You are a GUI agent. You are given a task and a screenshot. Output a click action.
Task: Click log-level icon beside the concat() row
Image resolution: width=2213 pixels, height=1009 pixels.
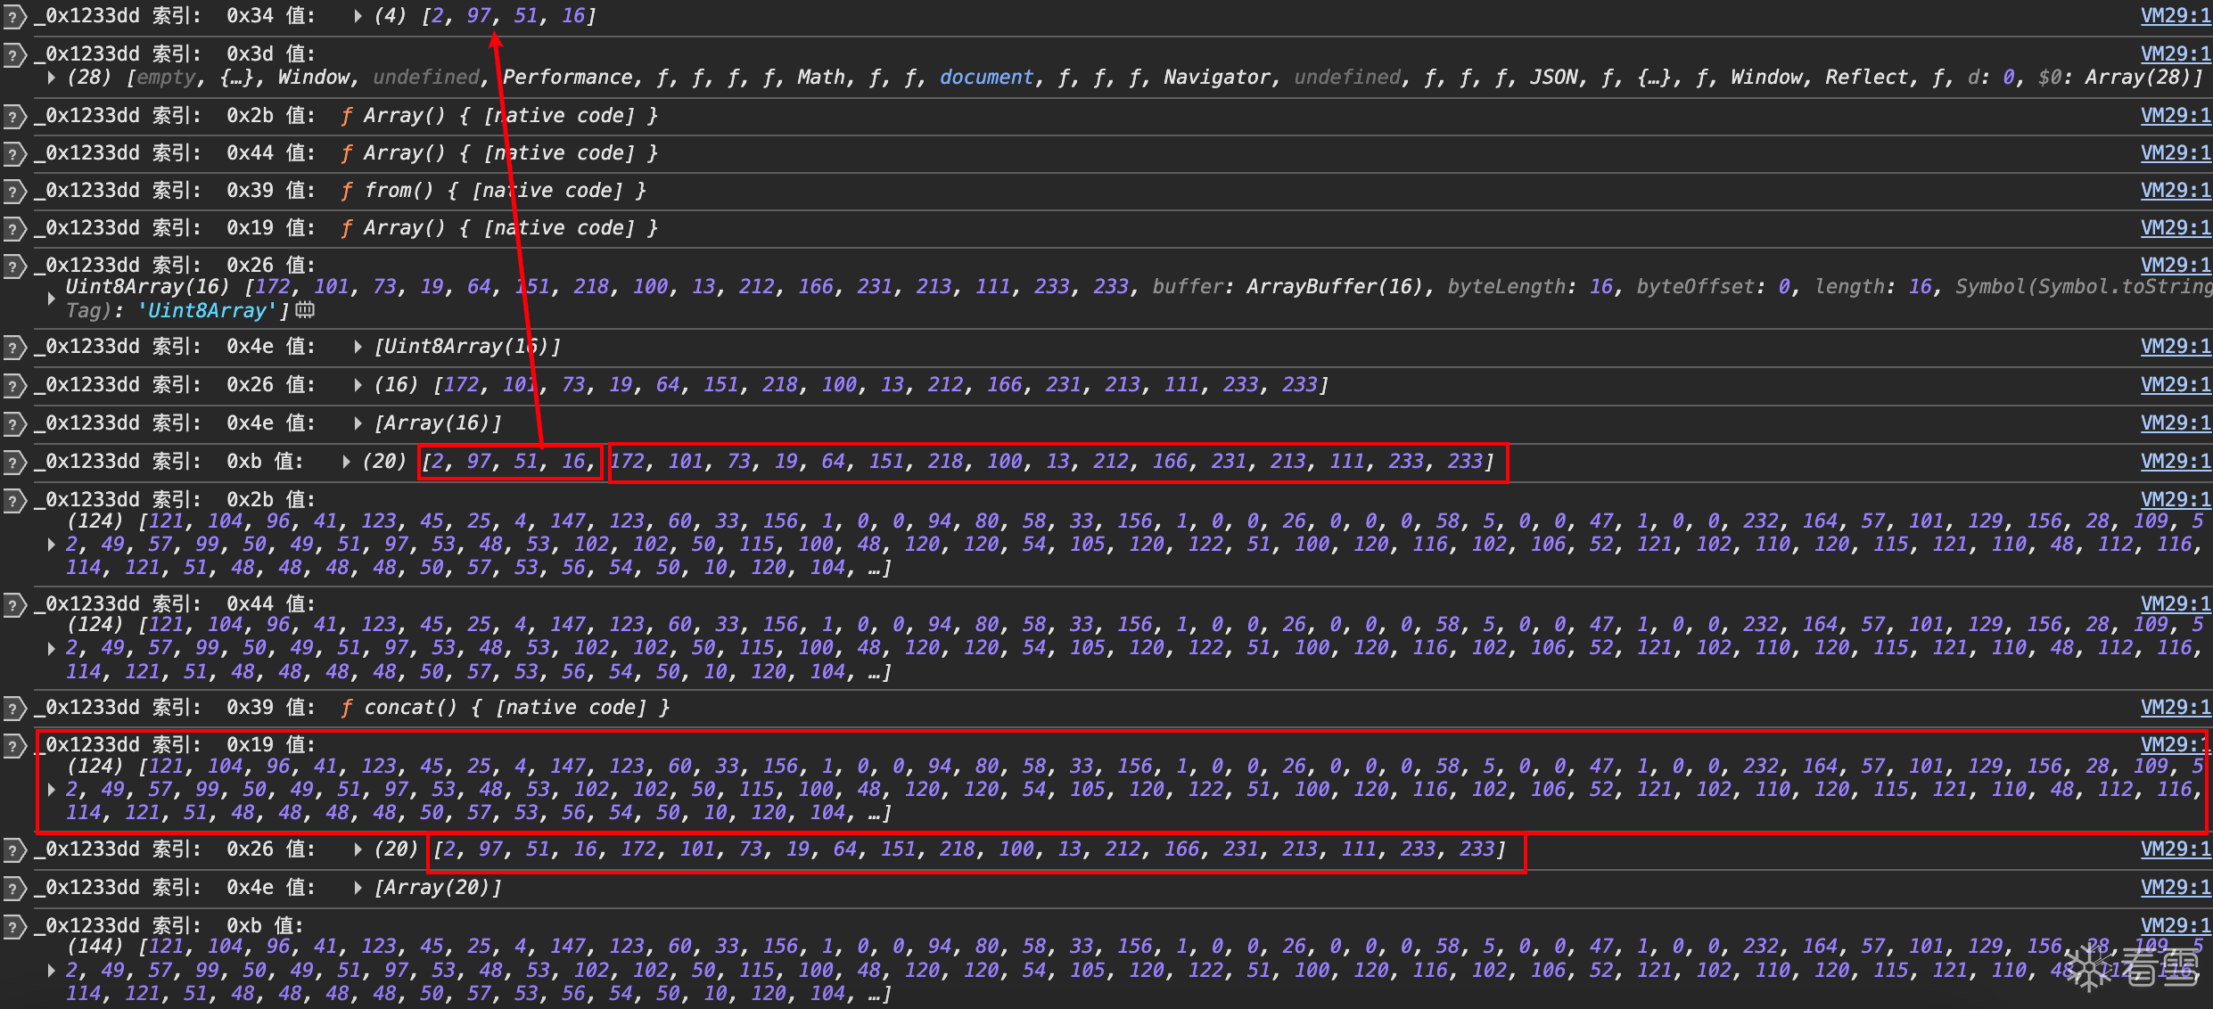coord(12,709)
